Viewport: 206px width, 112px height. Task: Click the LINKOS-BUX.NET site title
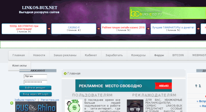coord(40,8)
